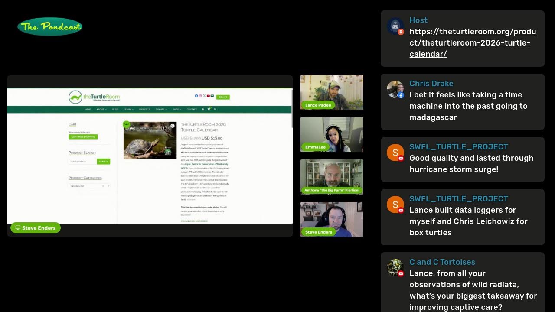This screenshot has height=312, width=555.
Task: Focus the Product Search input field
Action: [82, 162]
